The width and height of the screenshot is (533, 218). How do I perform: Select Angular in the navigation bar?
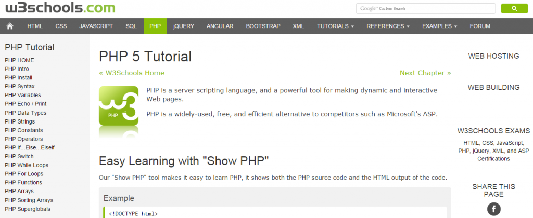coord(220,26)
